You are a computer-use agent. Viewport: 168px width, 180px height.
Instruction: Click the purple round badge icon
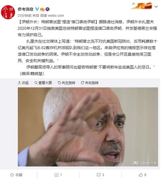pyautogui.click(x=47, y=9)
